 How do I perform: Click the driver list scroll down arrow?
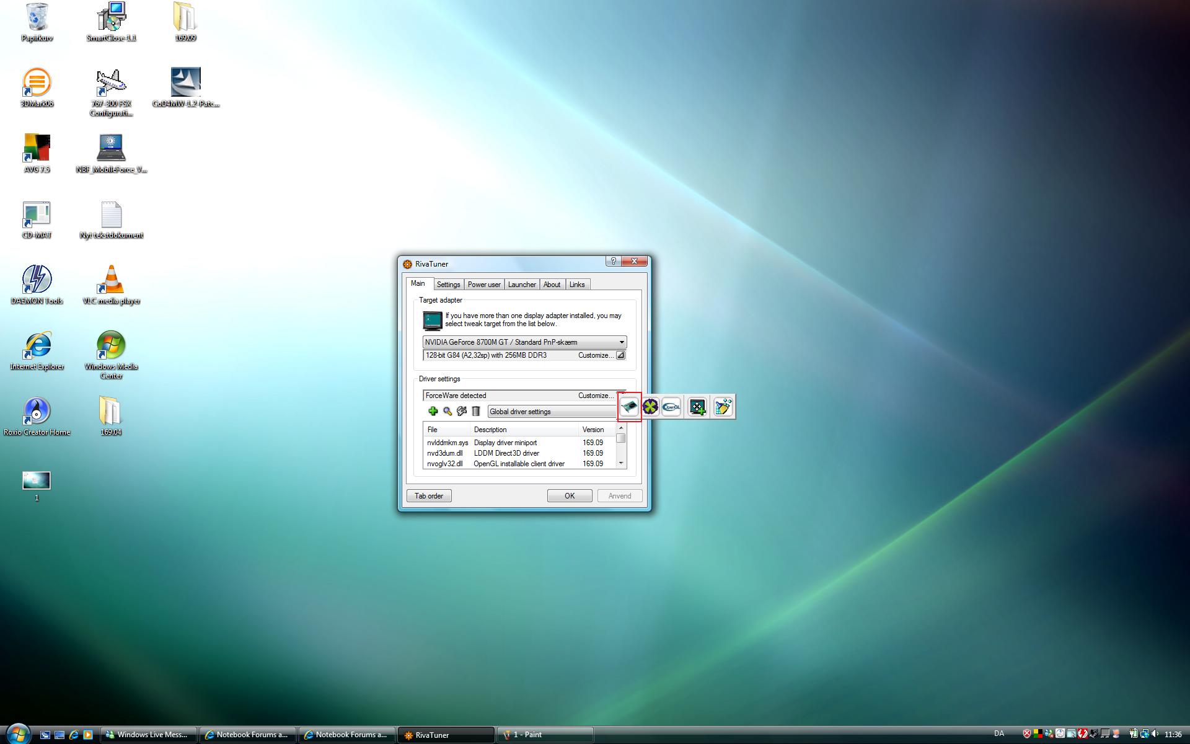(x=621, y=463)
